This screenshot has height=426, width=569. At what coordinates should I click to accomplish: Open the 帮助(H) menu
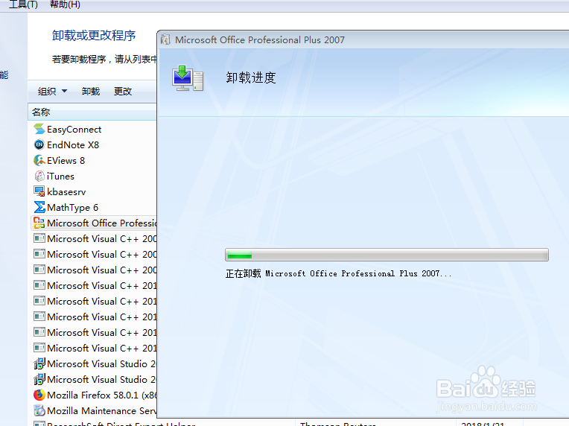click(x=65, y=4)
